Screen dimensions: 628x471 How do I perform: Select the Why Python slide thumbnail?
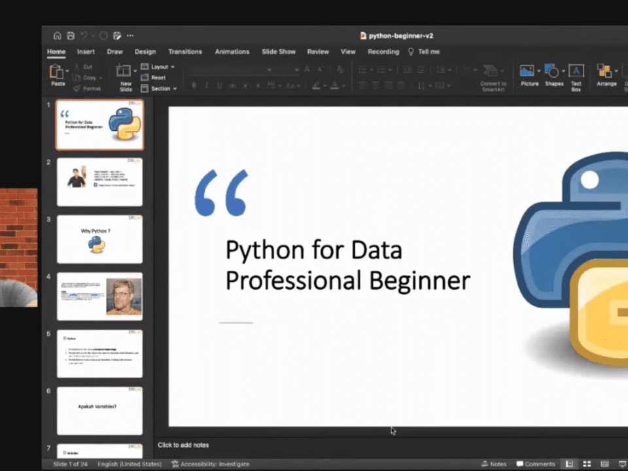[99, 239]
